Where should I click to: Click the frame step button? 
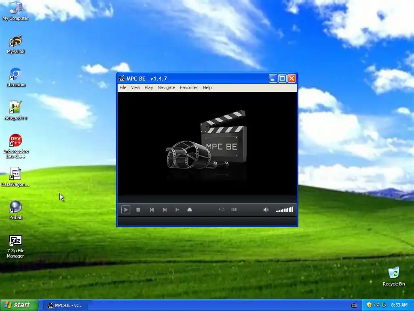(177, 210)
